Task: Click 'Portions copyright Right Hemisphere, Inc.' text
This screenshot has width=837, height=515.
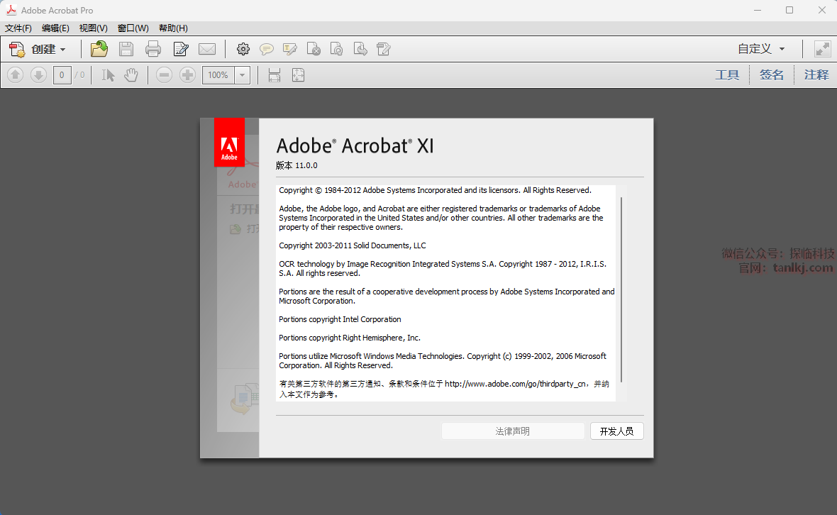Action: point(350,338)
